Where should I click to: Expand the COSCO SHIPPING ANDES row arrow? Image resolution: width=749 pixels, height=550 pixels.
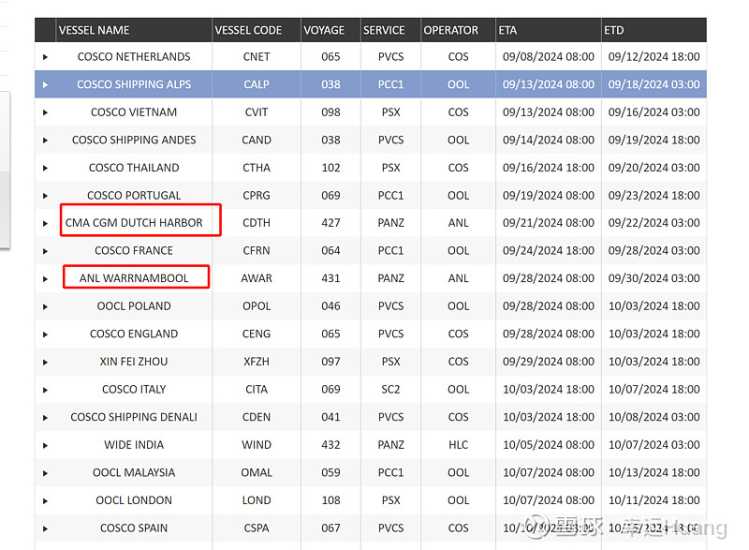point(45,140)
